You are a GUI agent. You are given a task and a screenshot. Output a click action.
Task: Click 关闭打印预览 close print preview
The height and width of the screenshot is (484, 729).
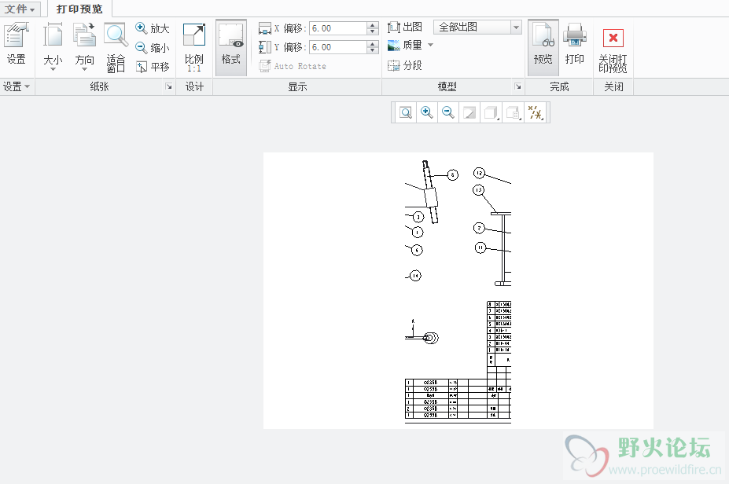pos(613,50)
